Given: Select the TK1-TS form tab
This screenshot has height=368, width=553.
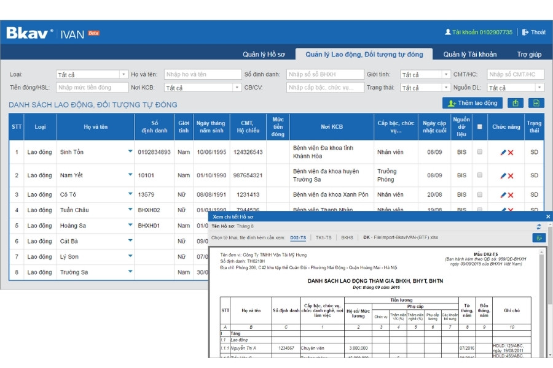Looking at the screenshot, I should (323, 238).
